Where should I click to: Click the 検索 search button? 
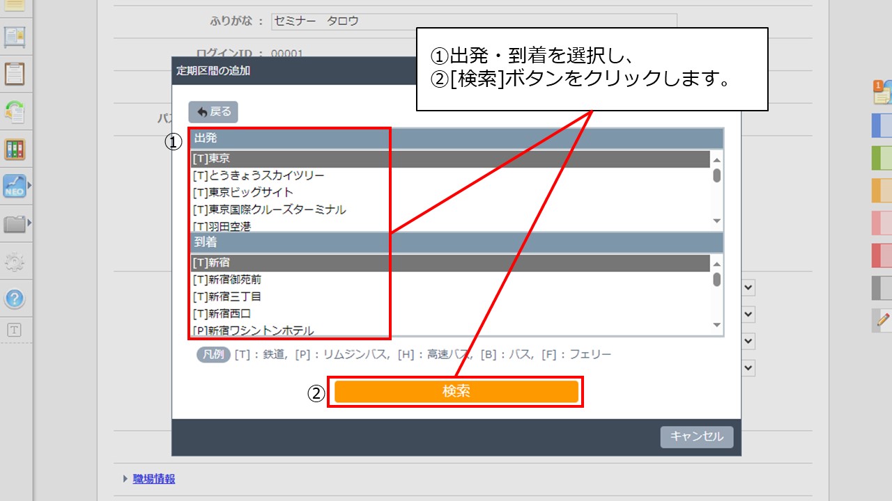(456, 391)
